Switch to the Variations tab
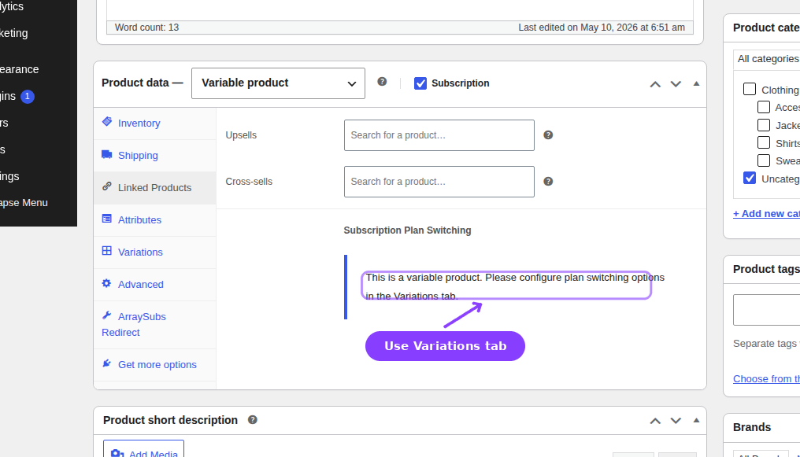The height and width of the screenshot is (457, 800). click(x=154, y=252)
